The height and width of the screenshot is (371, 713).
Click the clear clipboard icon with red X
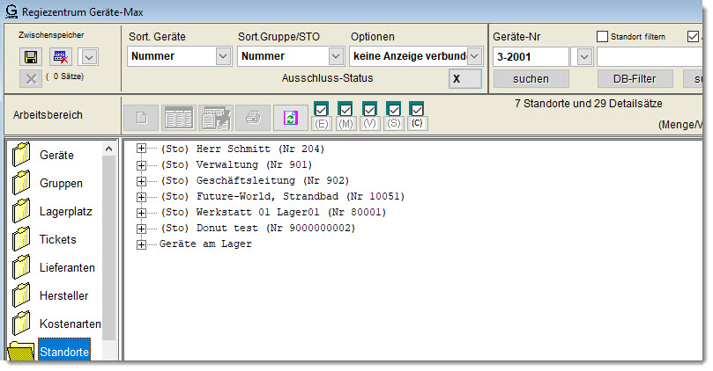pyautogui.click(x=59, y=57)
